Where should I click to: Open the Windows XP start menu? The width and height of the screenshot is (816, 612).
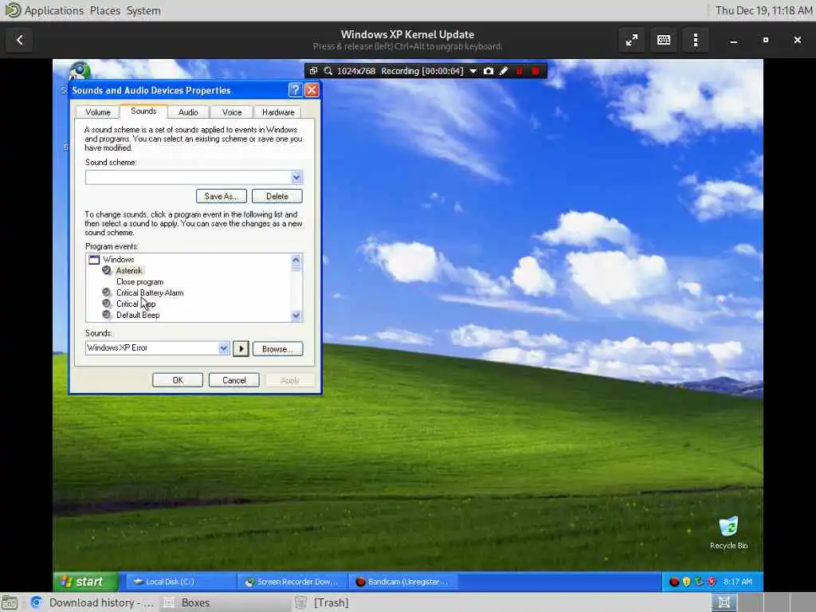coord(86,581)
